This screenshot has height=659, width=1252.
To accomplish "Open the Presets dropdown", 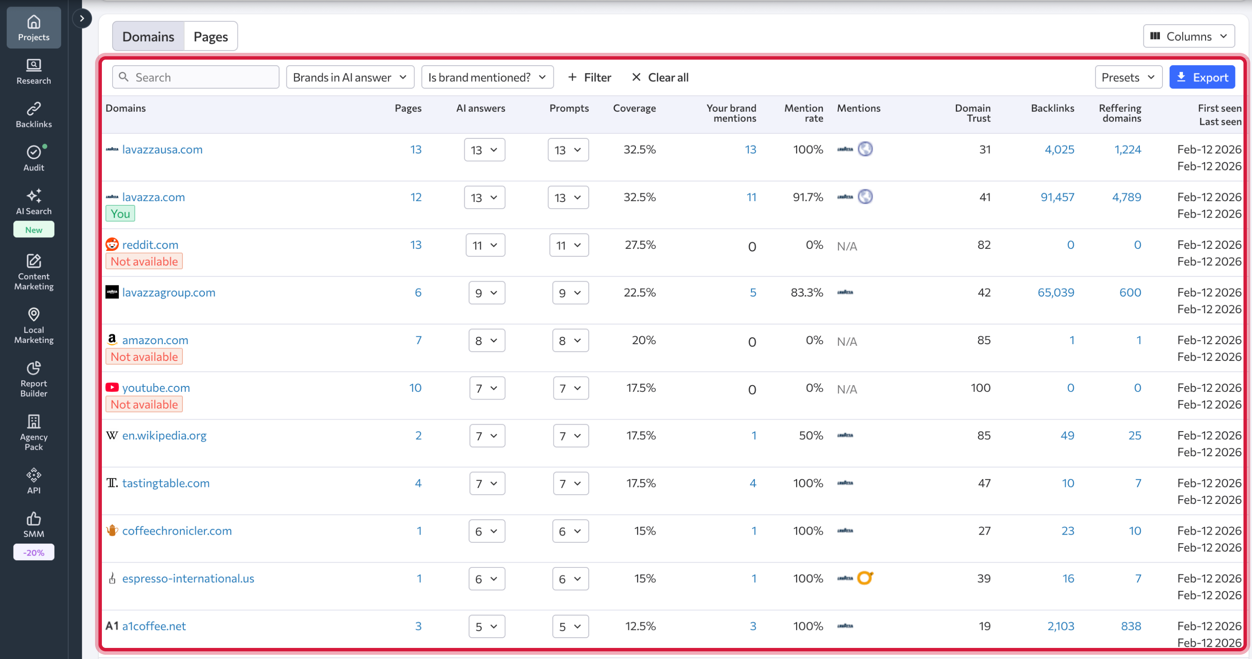I will 1128,77.
